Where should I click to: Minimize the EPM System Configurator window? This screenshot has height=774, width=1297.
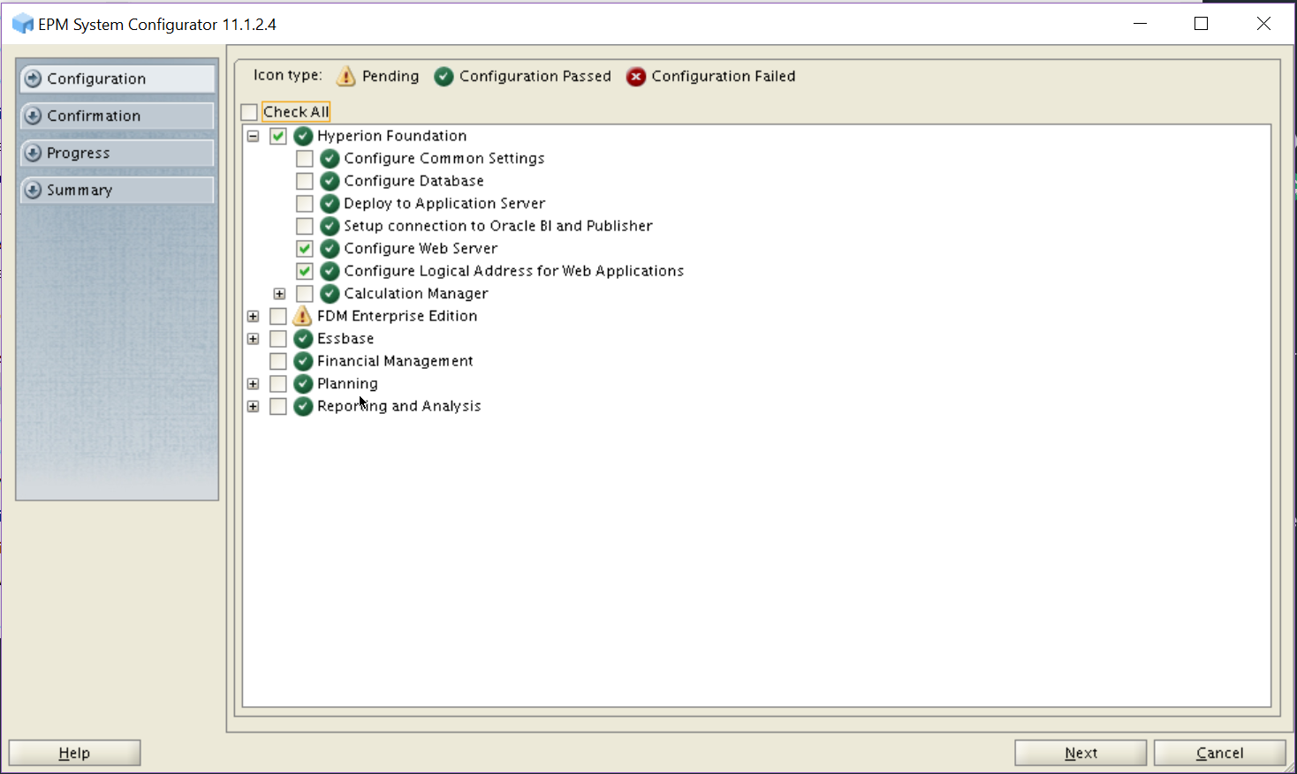click(1140, 24)
